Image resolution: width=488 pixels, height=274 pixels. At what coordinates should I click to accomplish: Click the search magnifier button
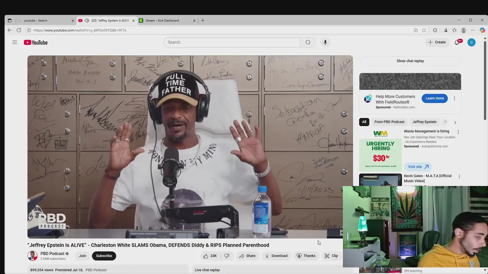[x=308, y=42]
